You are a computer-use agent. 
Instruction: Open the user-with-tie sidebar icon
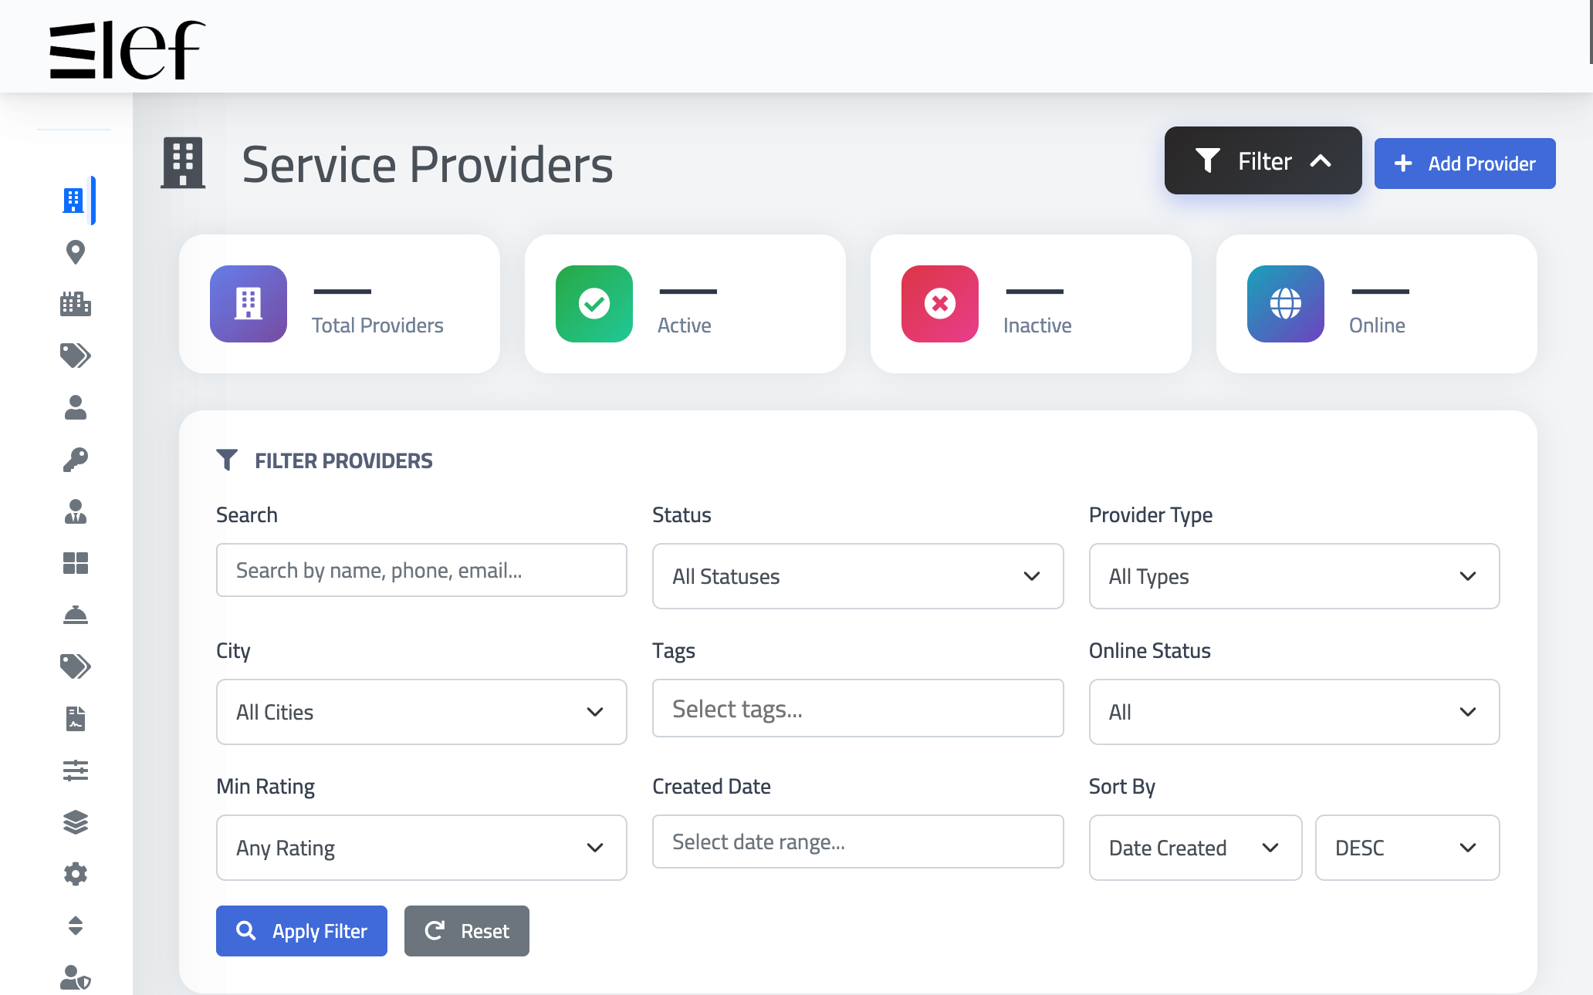75,511
